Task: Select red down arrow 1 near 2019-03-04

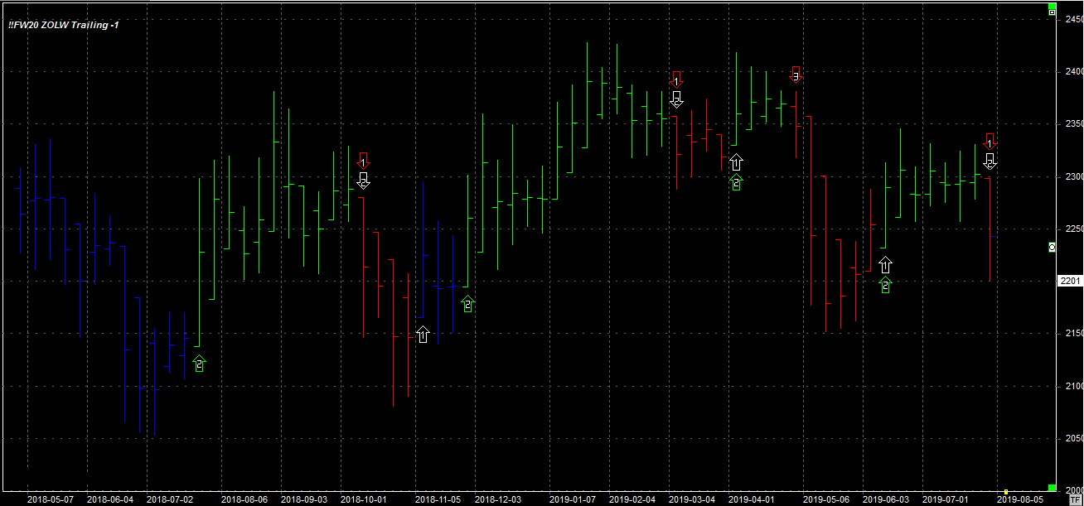Action: click(676, 80)
